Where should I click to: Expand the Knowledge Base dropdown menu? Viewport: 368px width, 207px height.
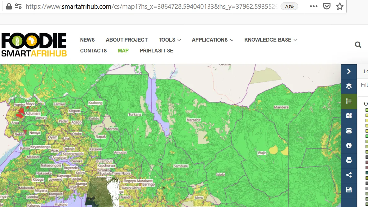271,40
